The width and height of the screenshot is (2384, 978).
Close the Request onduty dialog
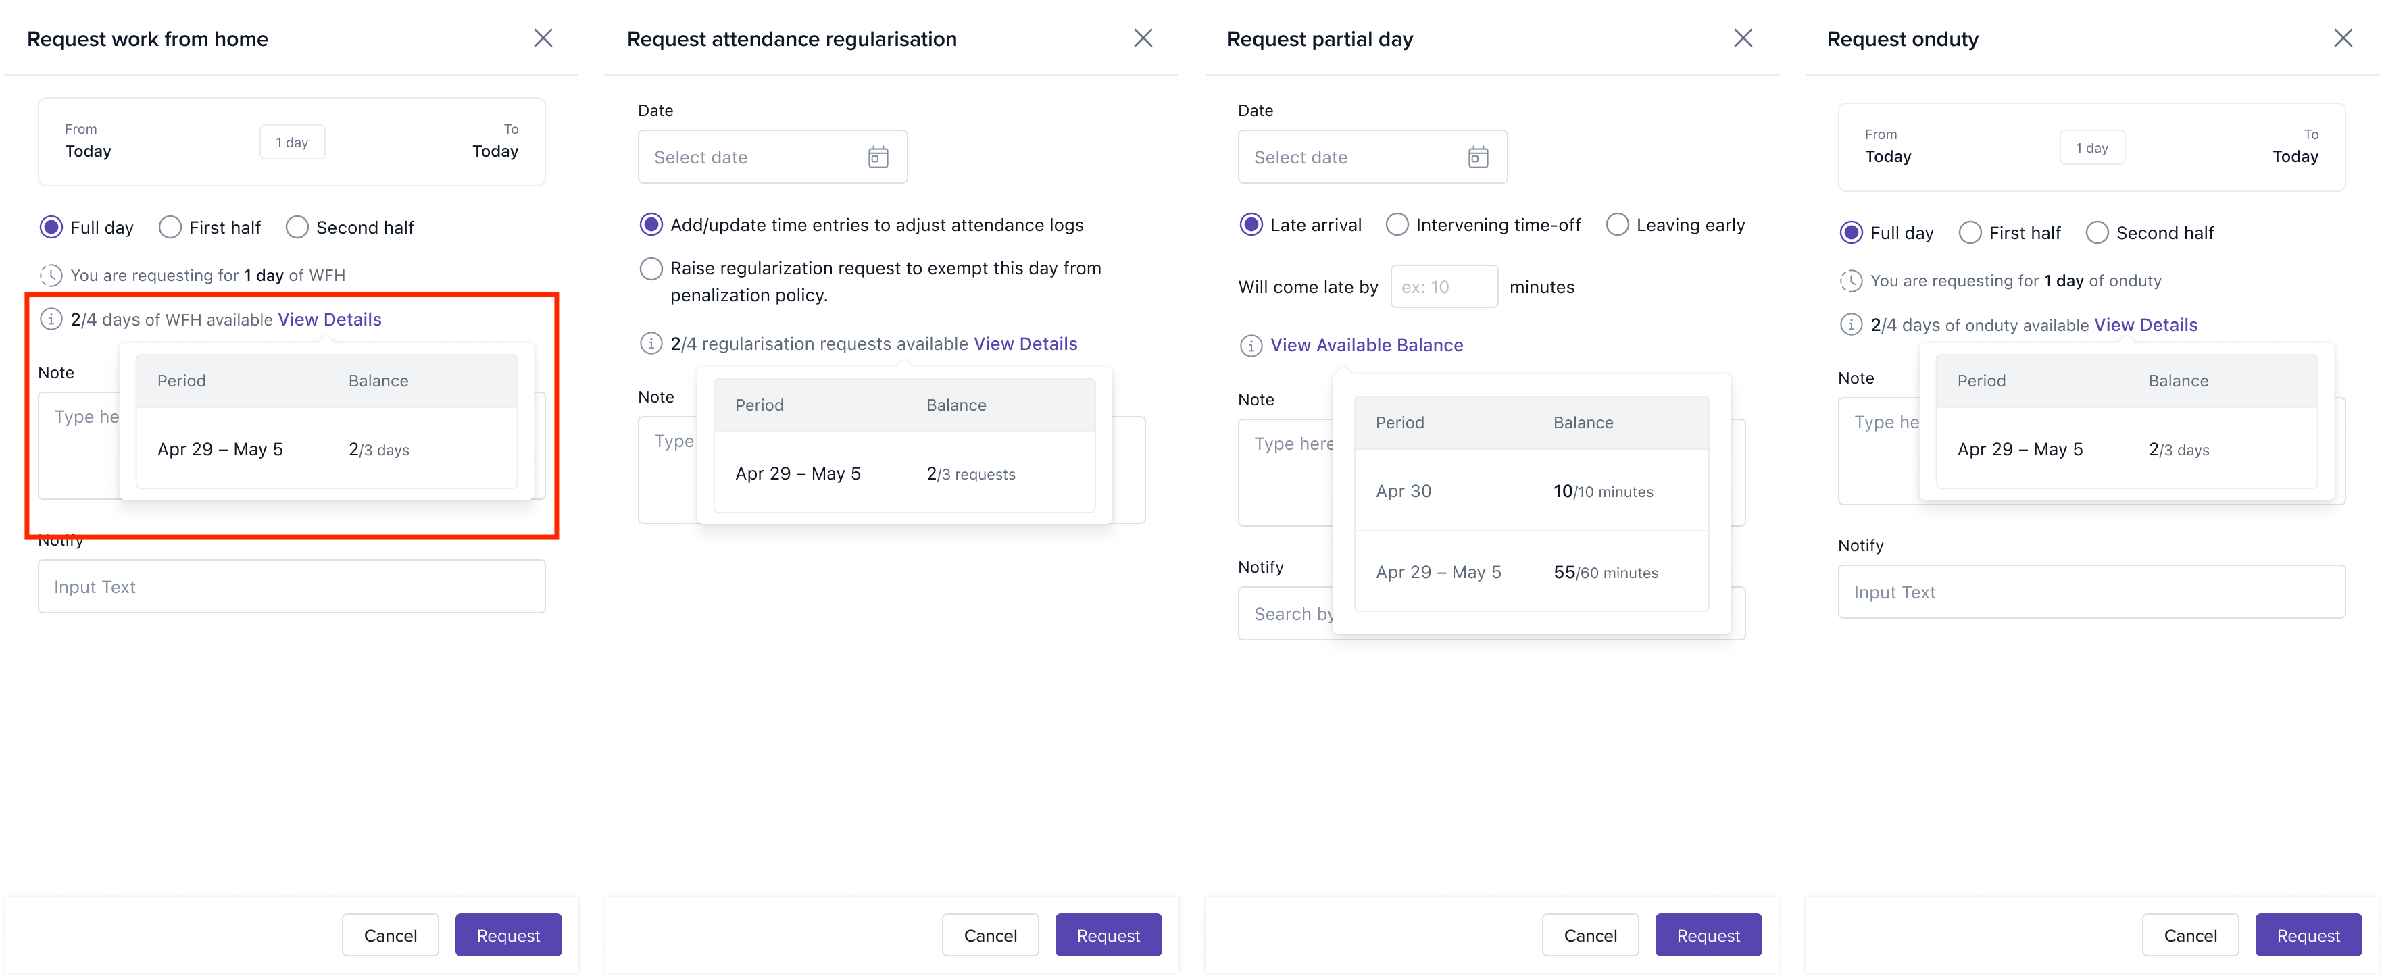pyautogui.click(x=2344, y=38)
